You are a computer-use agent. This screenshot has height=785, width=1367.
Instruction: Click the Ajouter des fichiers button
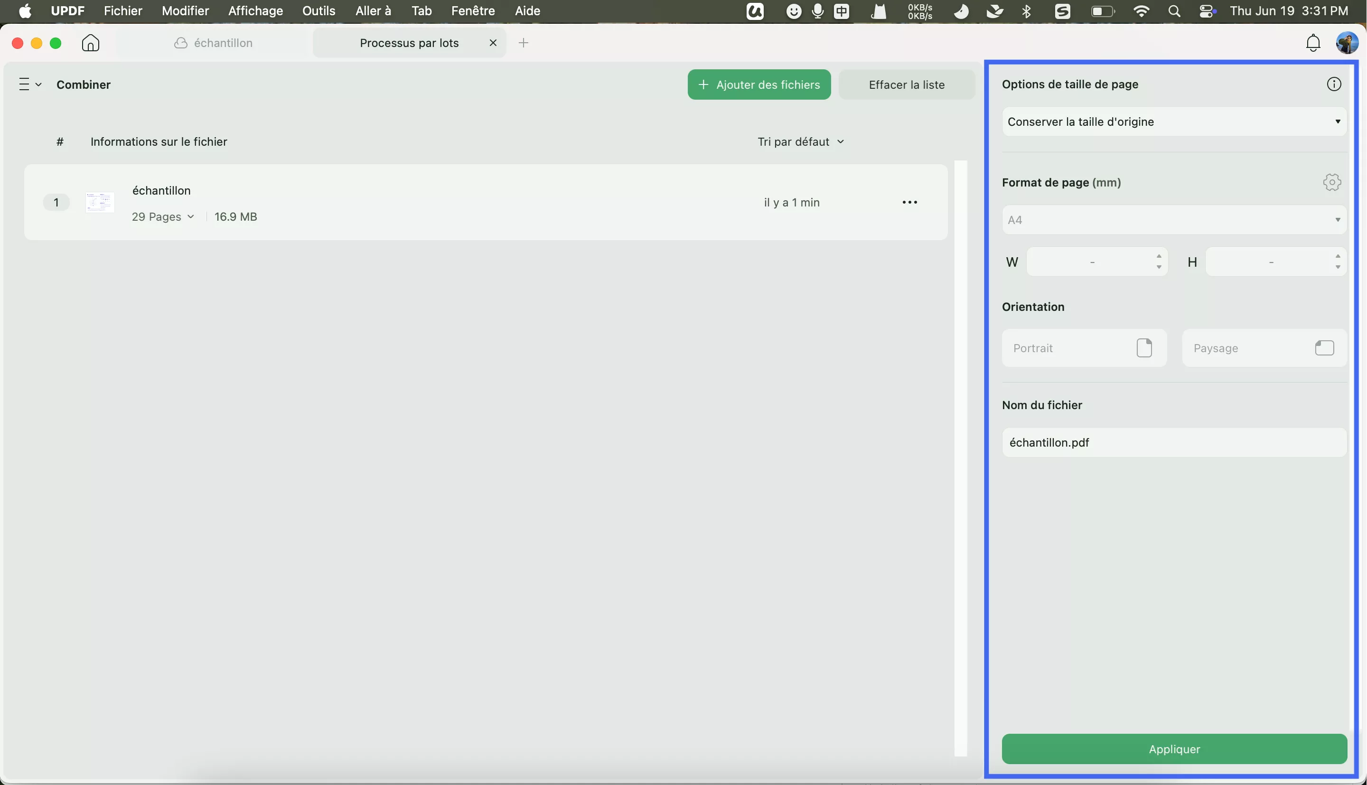tap(758, 84)
